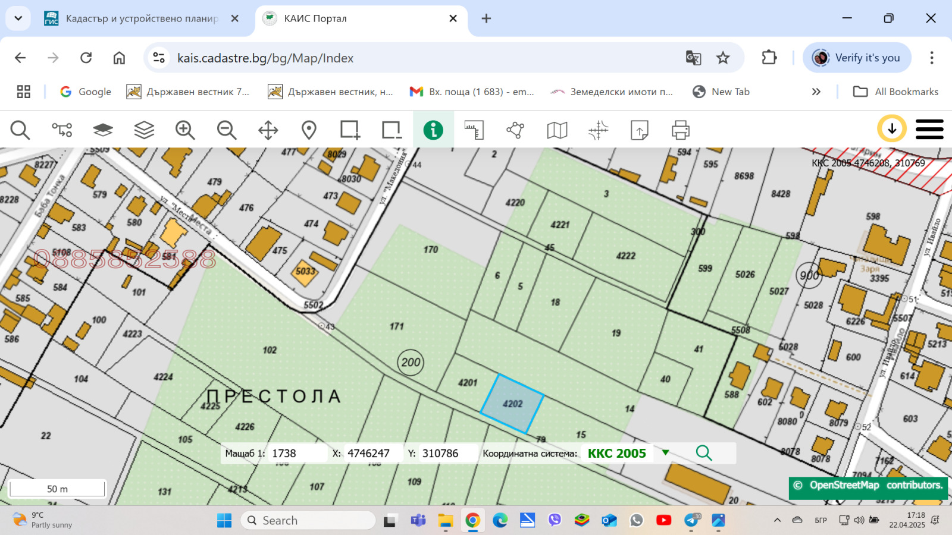Open the print map tool
The height and width of the screenshot is (535, 952).
681,130
